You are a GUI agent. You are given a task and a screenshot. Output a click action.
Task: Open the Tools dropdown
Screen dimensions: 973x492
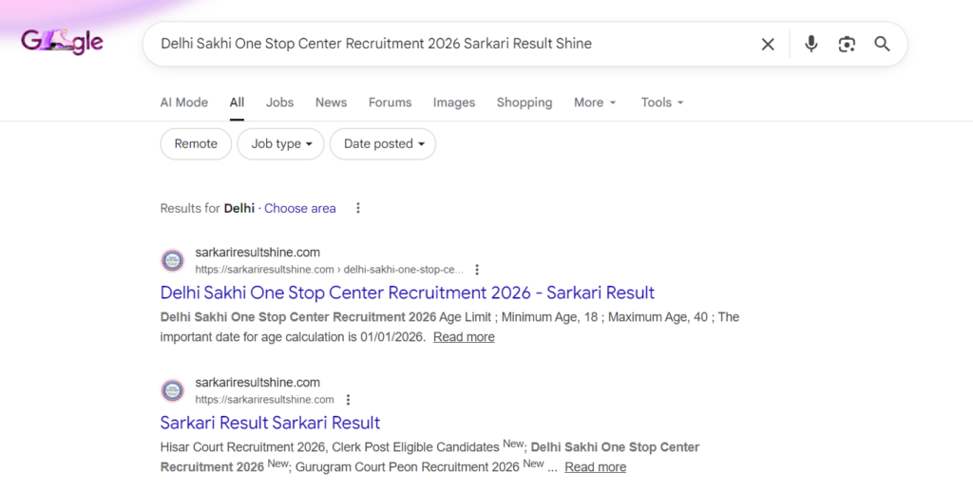point(662,103)
